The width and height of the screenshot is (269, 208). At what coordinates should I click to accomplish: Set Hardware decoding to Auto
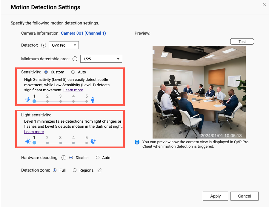point(98,158)
